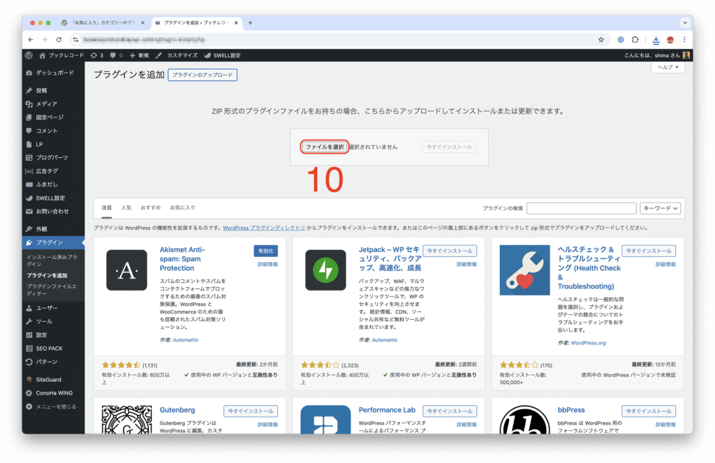
Task: Open コメント in sidebar
Action: click(x=53, y=131)
